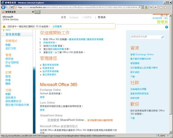The image size is (173, 138).
Task: Open 安全性群組 in the sidebar
Action: pyautogui.click(x=12, y=62)
